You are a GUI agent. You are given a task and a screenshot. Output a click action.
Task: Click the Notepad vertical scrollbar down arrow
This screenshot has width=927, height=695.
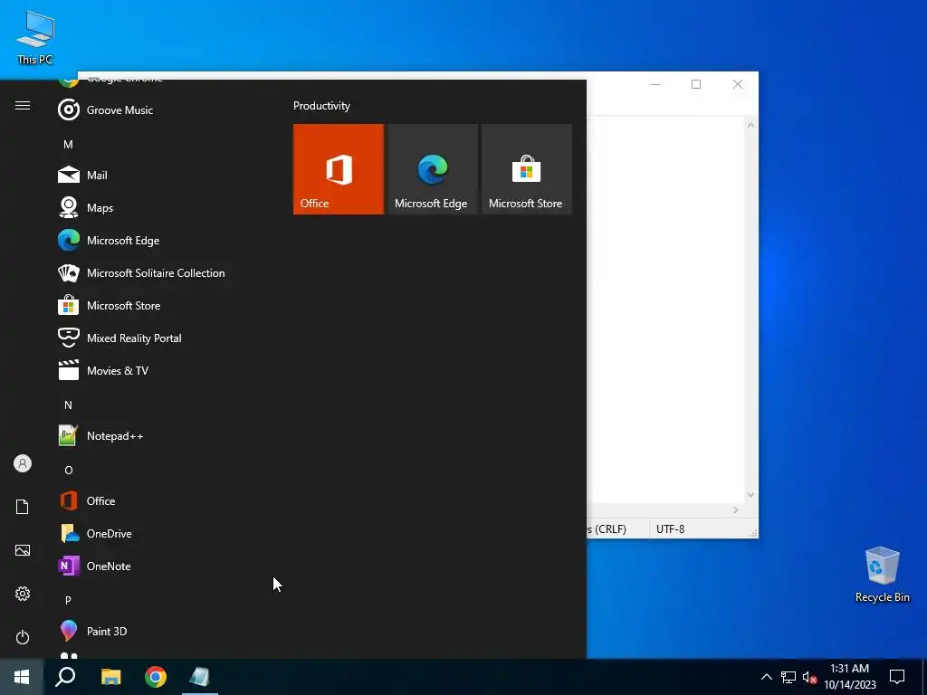tap(750, 495)
